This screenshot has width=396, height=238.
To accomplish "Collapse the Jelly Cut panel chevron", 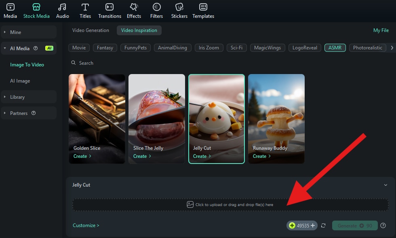I will pos(385,185).
